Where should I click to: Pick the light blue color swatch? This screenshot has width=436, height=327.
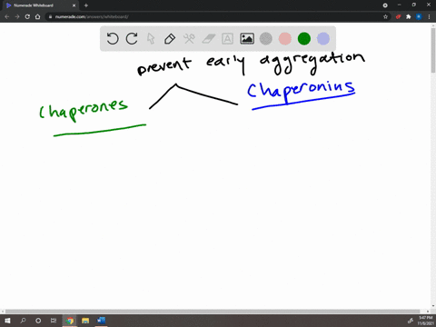(323, 39)
